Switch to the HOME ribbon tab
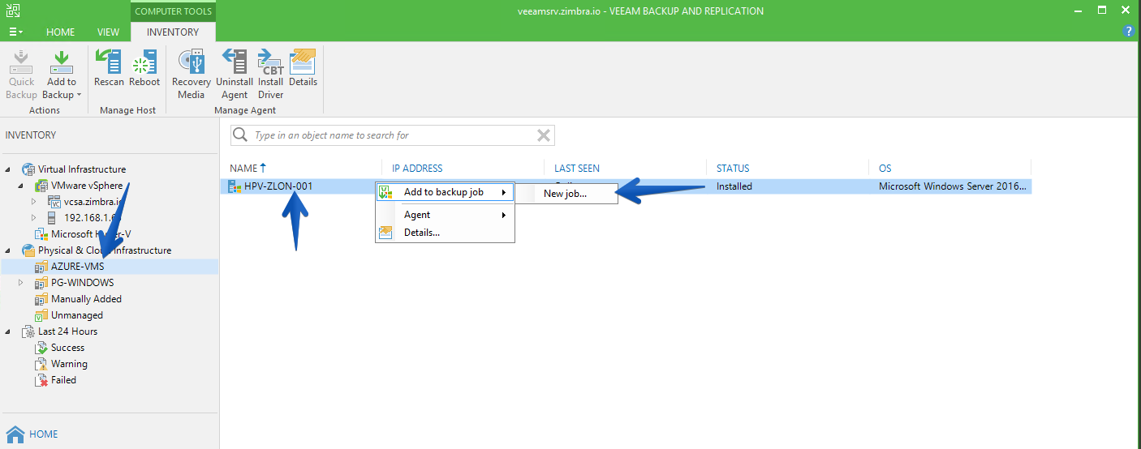 click(x=60, y=32)
